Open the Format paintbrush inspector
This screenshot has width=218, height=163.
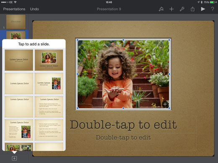[161, 9]
